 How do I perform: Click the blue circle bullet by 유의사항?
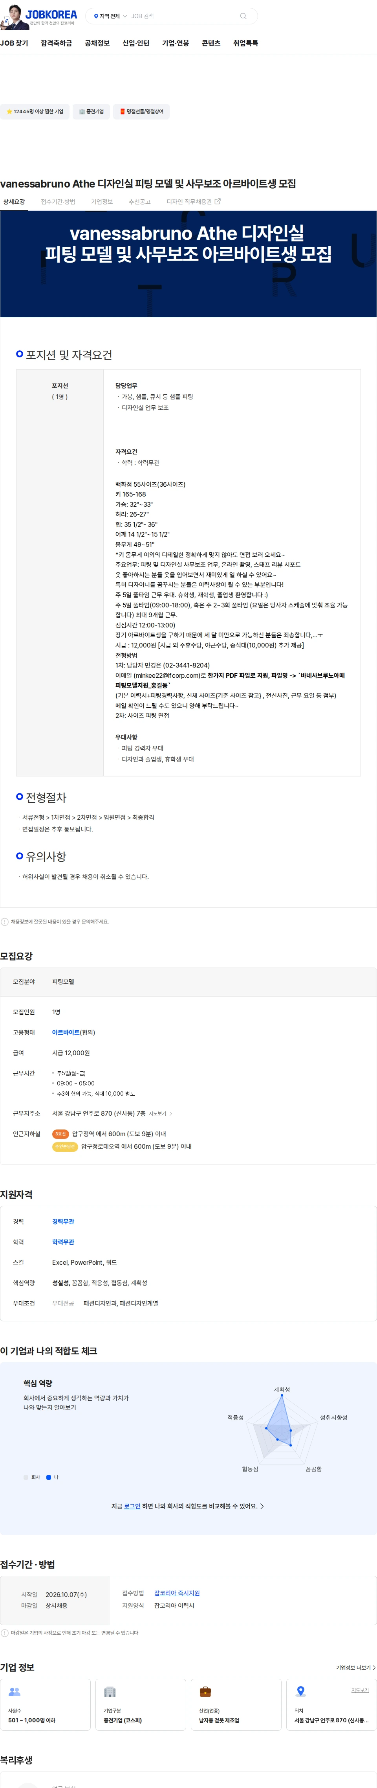click(19, 856)
